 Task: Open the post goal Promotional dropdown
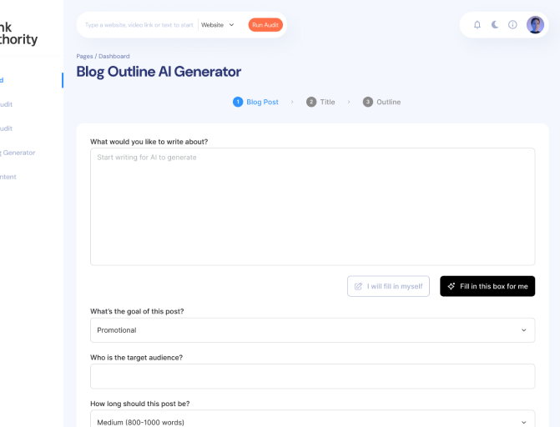tap(312, 330)
